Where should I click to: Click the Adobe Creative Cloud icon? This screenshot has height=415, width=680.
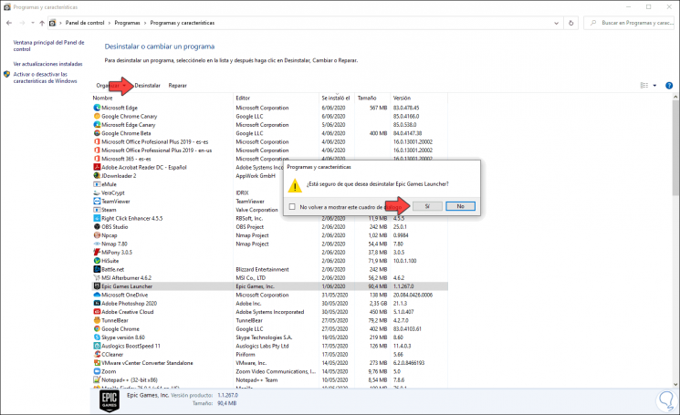pos(97,311)
